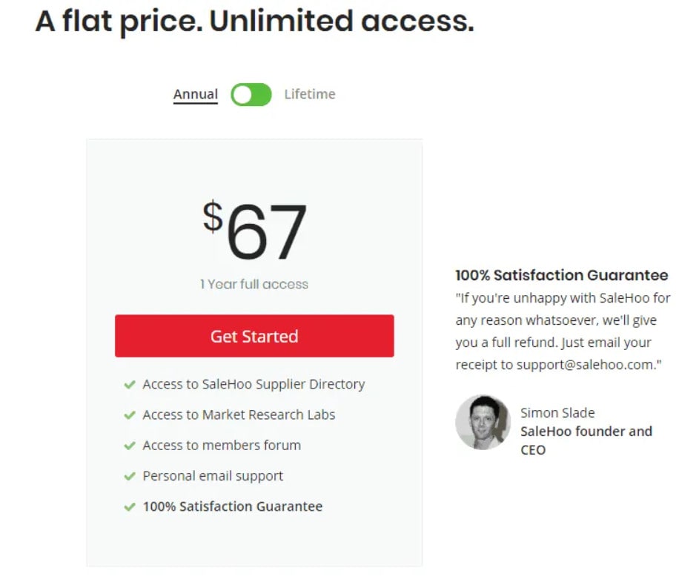The image size is (699, 588).
Task: Click the support@salehoo.com email address
Action: 586,365
